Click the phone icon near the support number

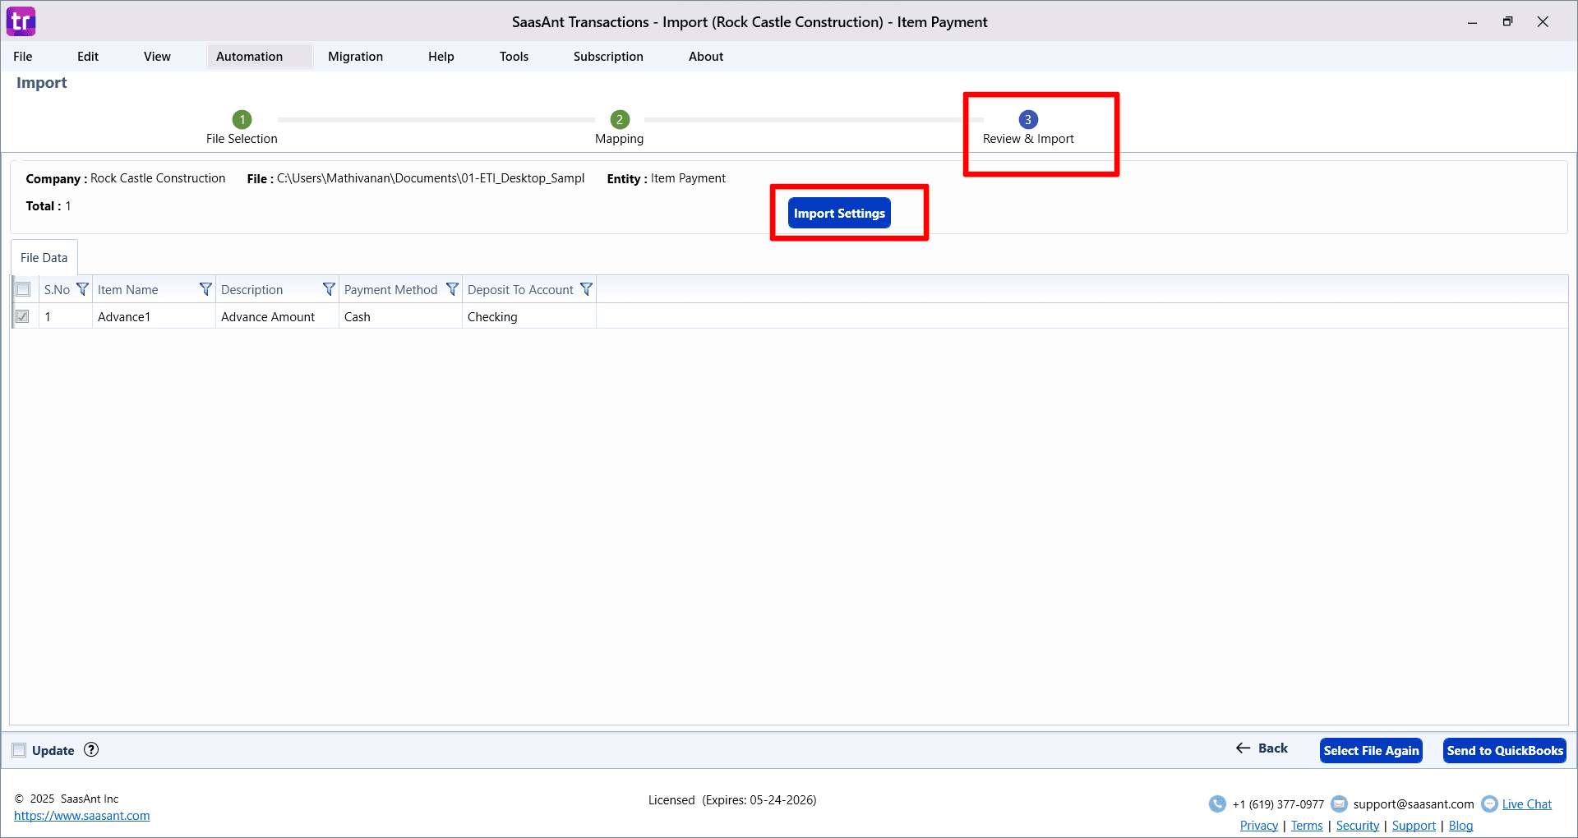click(x=1217, y=803)
